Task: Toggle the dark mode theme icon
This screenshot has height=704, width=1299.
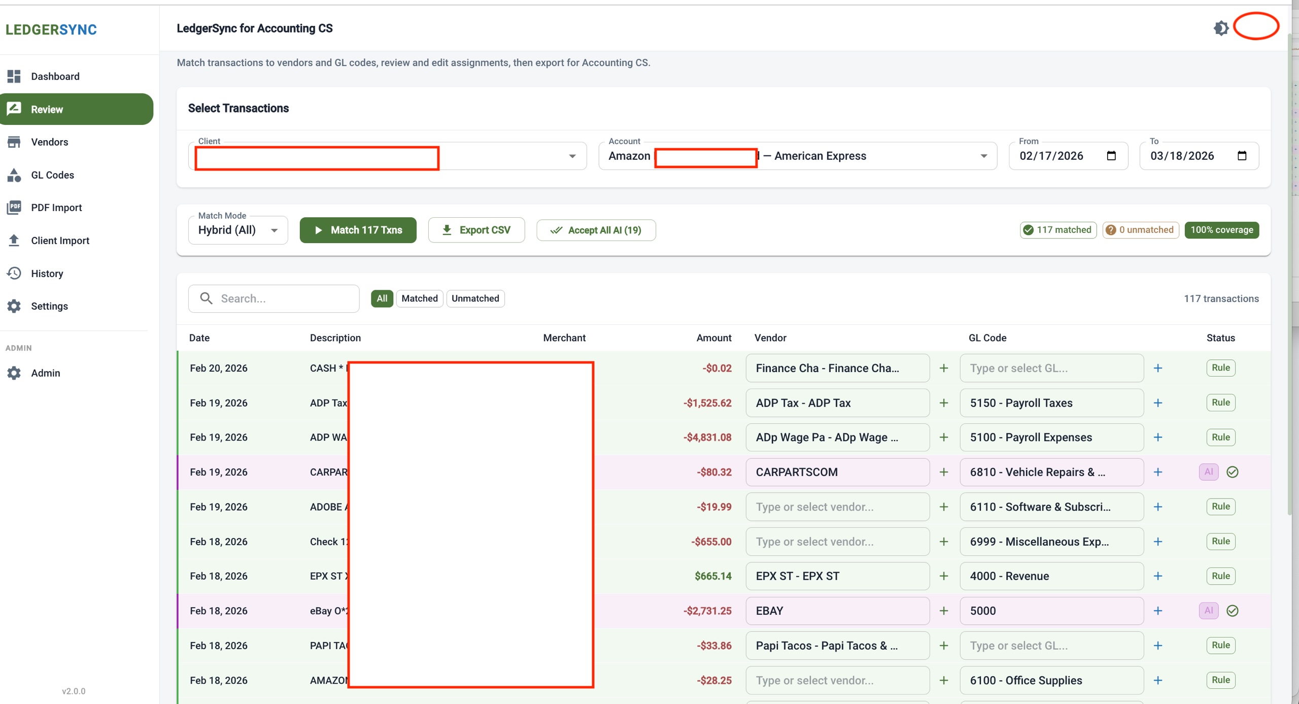Action: (1221, 28)
